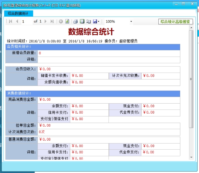Click 统计时间段 date range line
Viewport: 199px width, 173px height.
72,41
